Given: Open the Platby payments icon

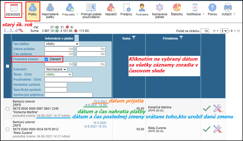Looking at the screenshot, I should (x=32, y=10).
